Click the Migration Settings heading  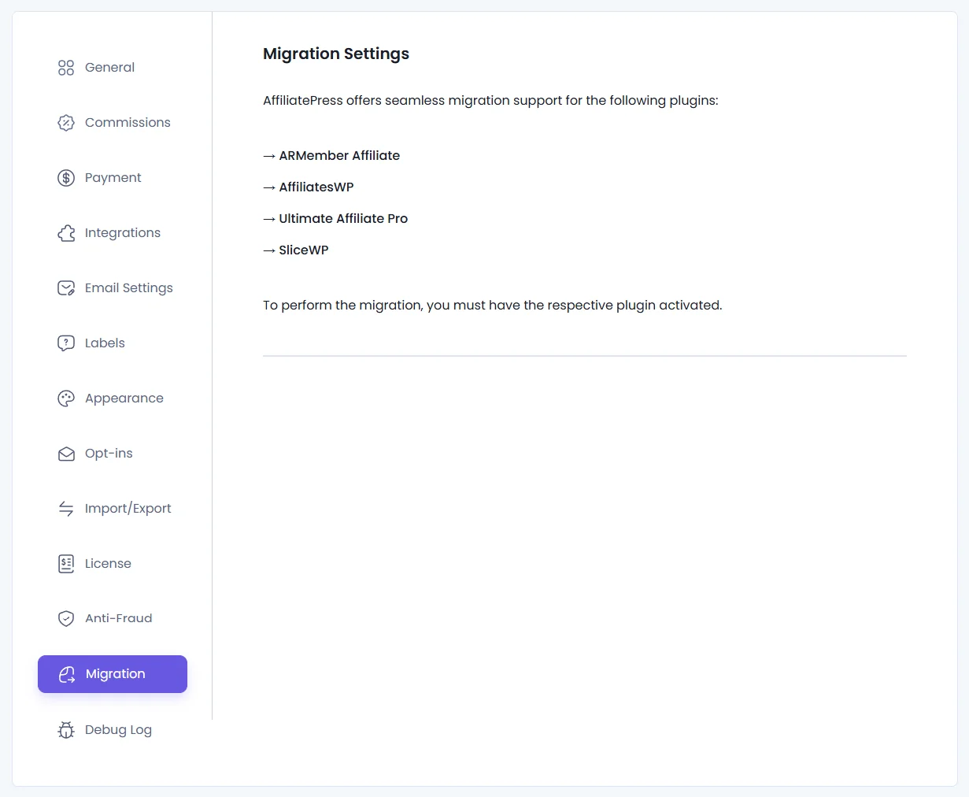pyautogui.click(x=336, y=54)
